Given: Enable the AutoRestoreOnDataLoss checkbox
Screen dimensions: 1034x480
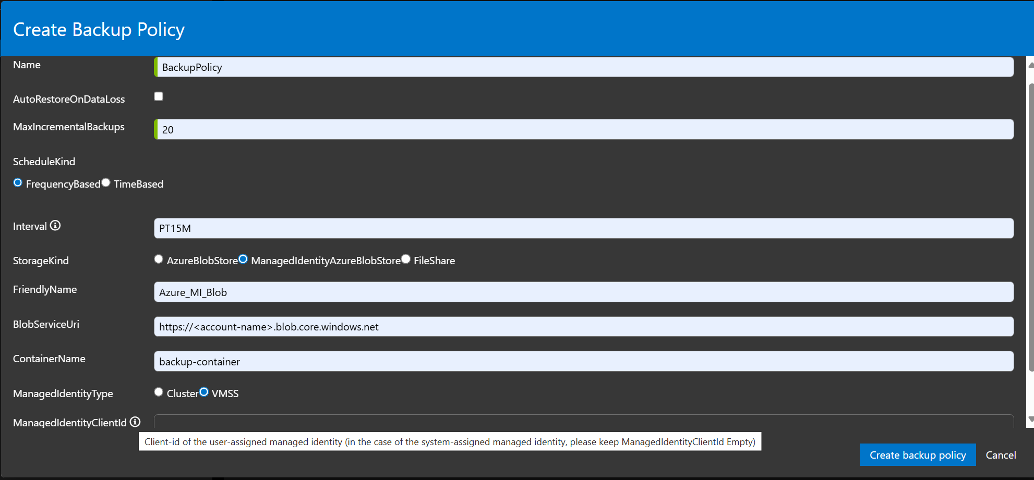Looking at the screenshot, I should click(x=159, y=96).
